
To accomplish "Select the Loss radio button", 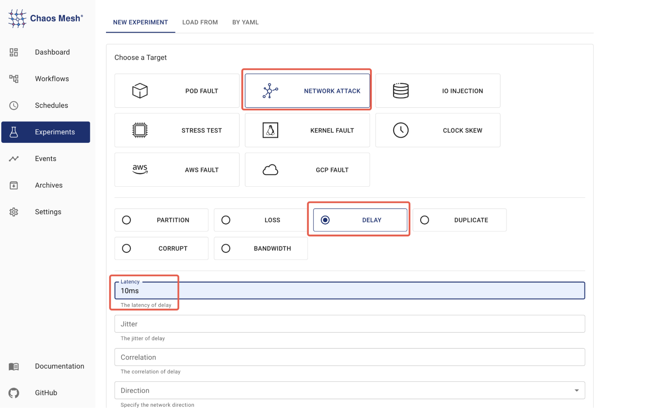I will pyautogui.click(x=225, y=220).
